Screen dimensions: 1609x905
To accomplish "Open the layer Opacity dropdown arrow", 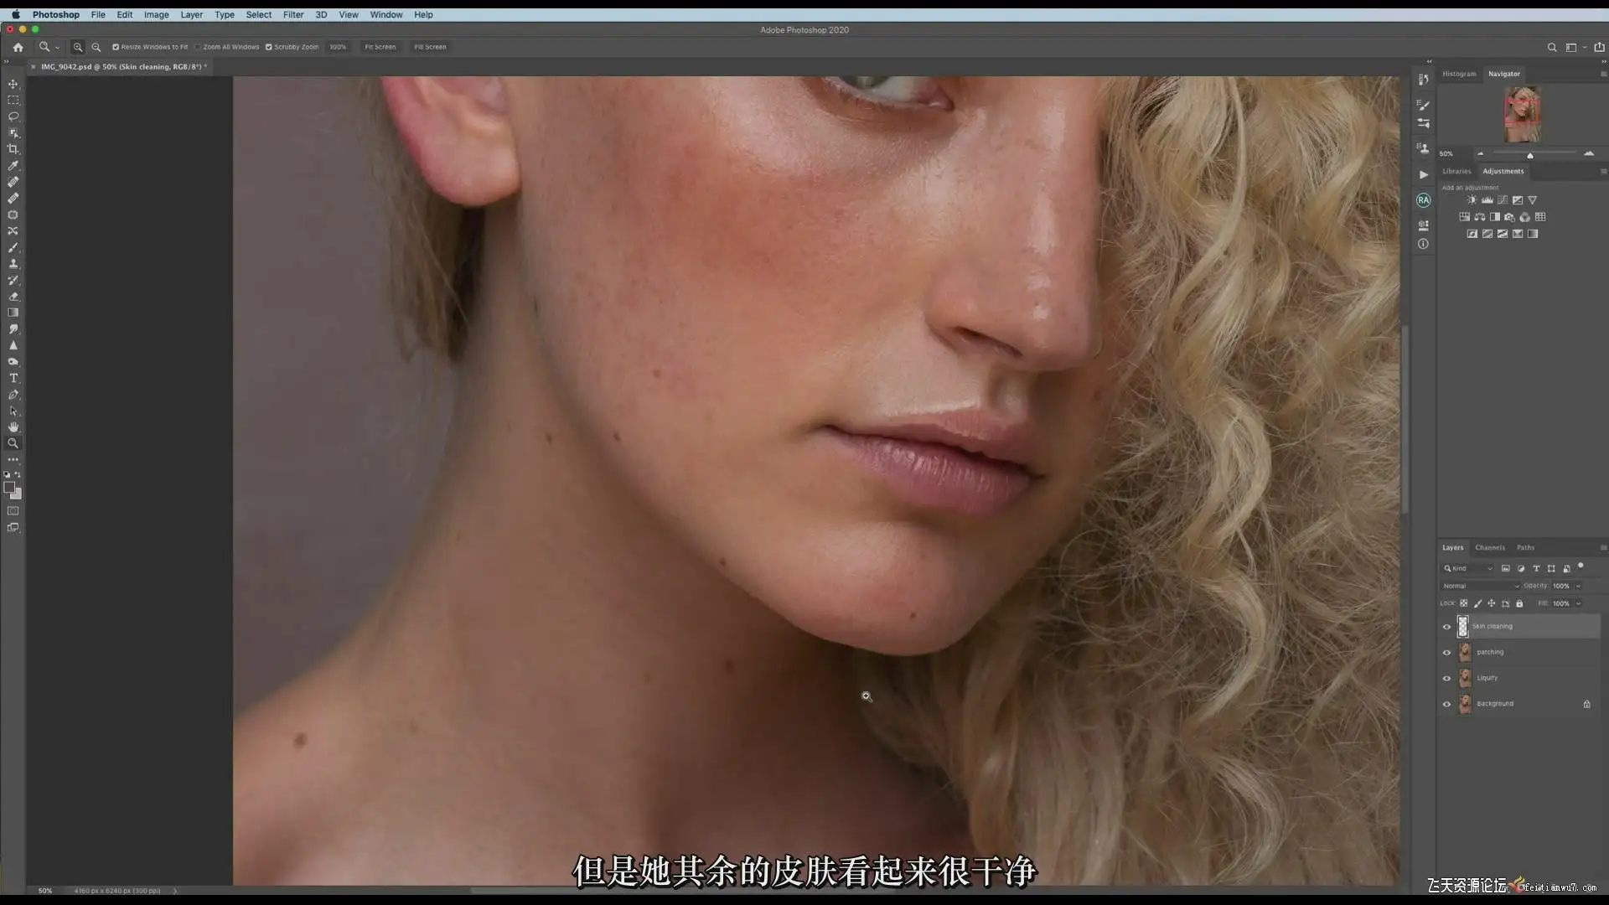I will 1578,586.
